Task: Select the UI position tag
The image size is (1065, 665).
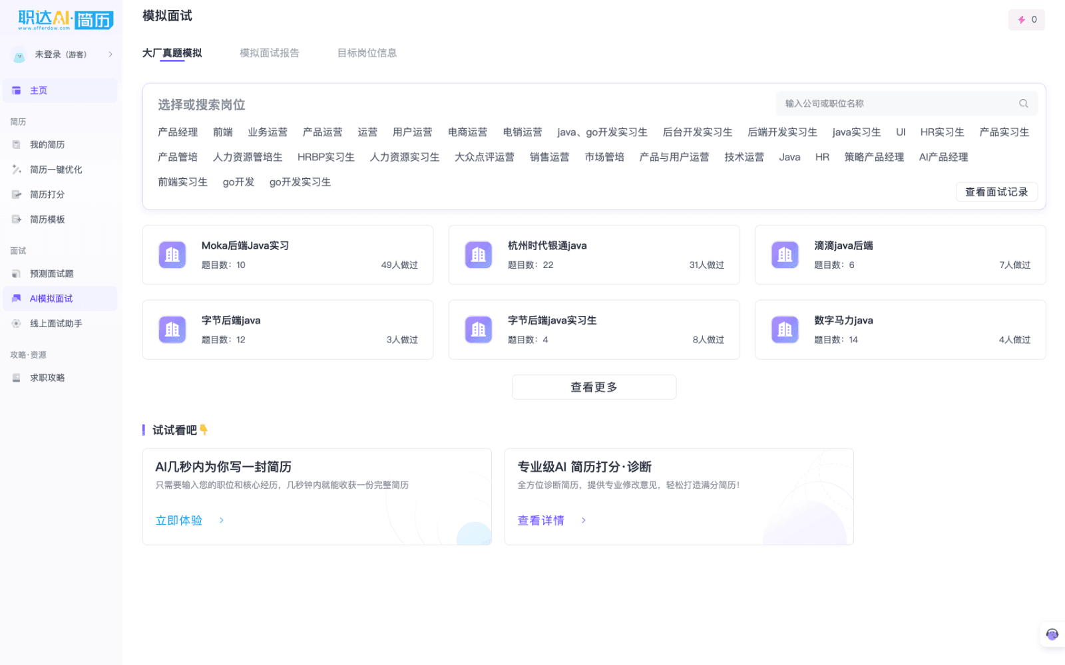Action: click(901, 132)
